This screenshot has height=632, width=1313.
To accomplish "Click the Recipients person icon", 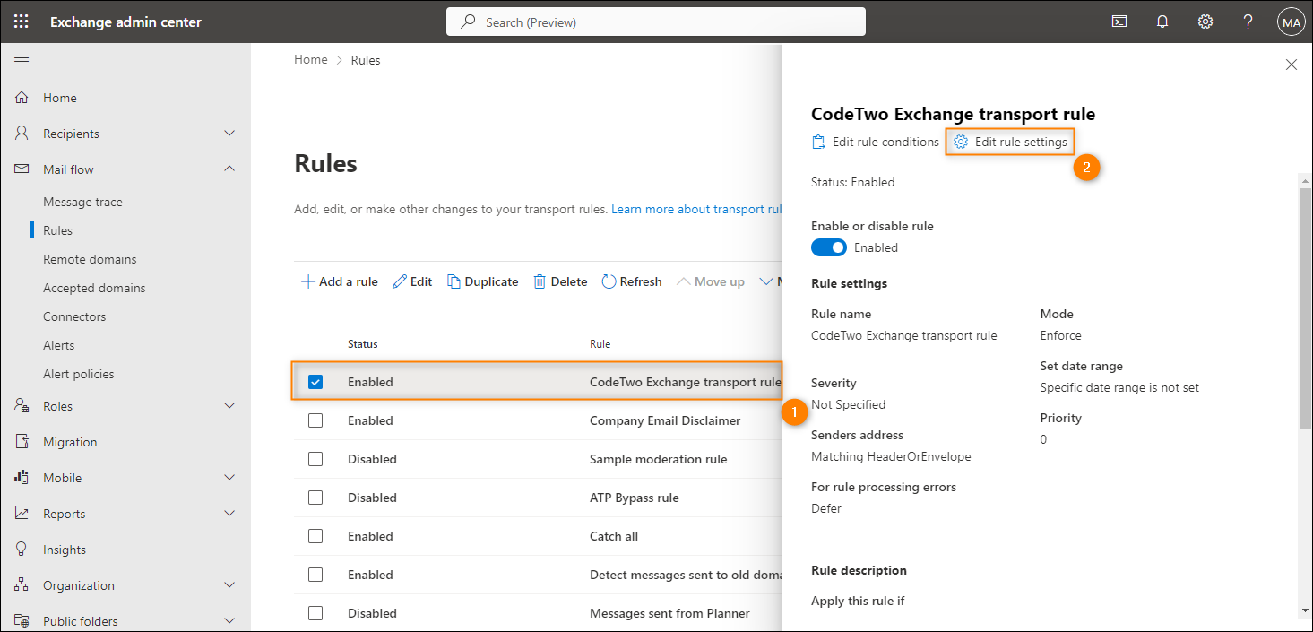I will pyautogui.click(x=22, y=134).
